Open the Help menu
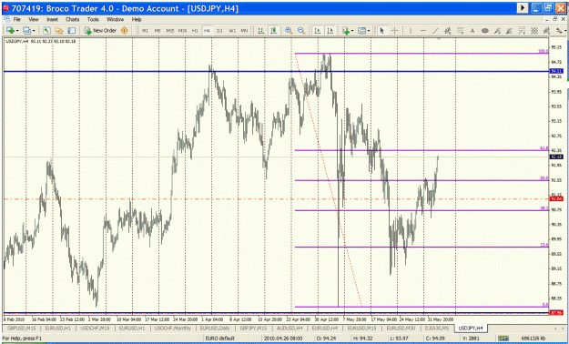 pos(137,19)
